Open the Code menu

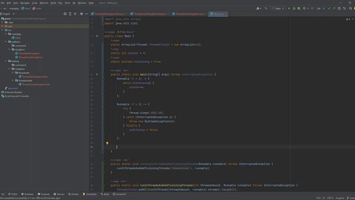click(x=34, y=3)
